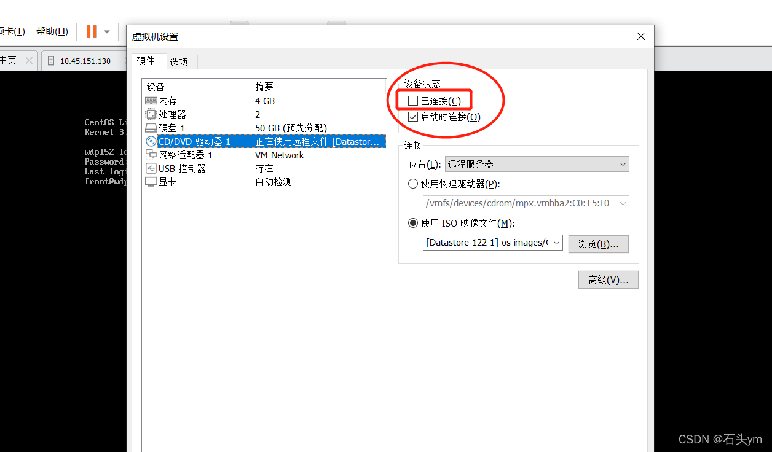The image size is (772, 452).
Task: Select the 硬盘 1 disk icon
Action: tap(151, 128)
